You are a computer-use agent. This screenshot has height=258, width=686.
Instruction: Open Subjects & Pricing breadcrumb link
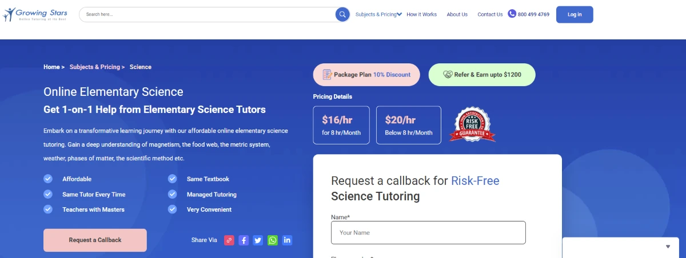(95, 67)
